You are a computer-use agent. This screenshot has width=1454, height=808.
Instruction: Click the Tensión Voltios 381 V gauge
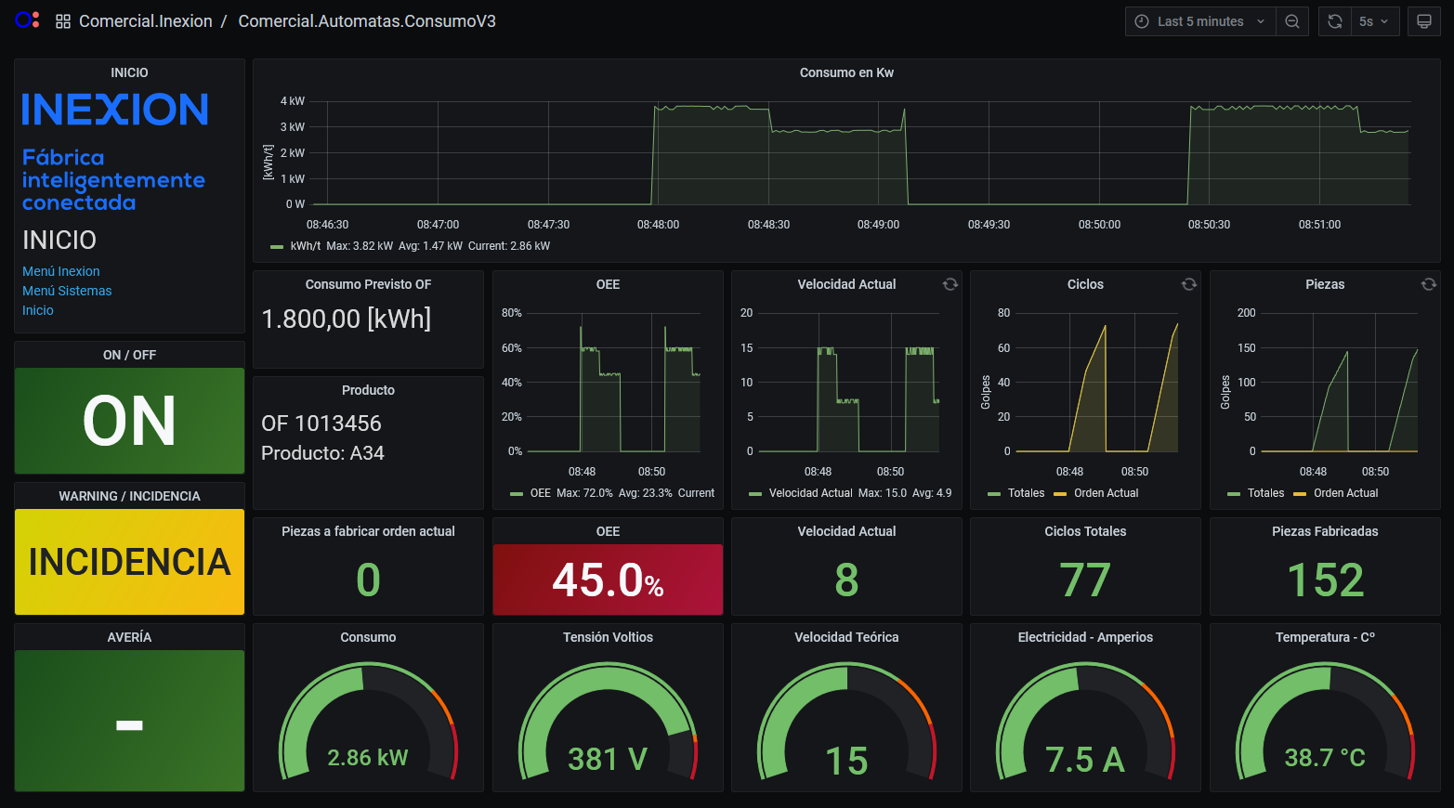tap(608, 723)
